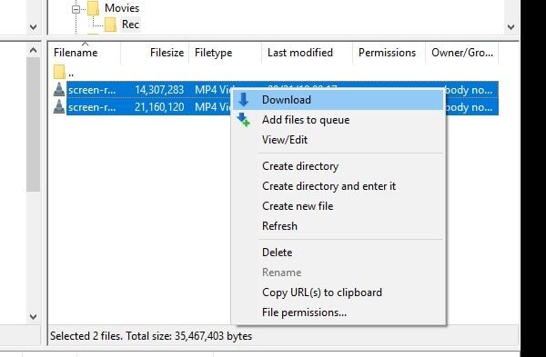Click VLC icon of 14,307,283 byte file
This screenshot has height=357, width=546.
59,90
